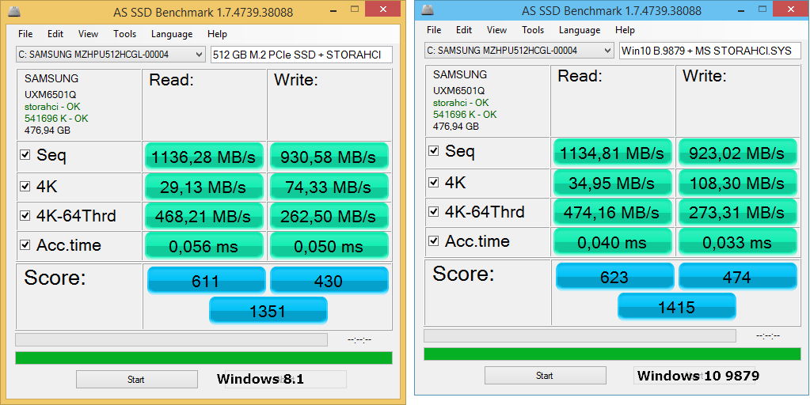Click the green progress bar in Windows 10 window
810x405 pixels.
click(x=612, y=354)
